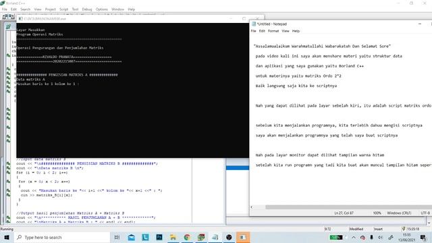Screen dimensions: 432x243
Task: Open the Mail app from the taskbar
Action: (x=132, y=237)
